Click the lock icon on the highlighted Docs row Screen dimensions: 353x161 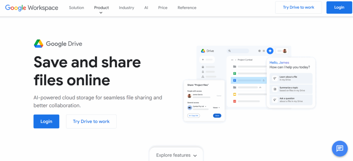[263, 80]
